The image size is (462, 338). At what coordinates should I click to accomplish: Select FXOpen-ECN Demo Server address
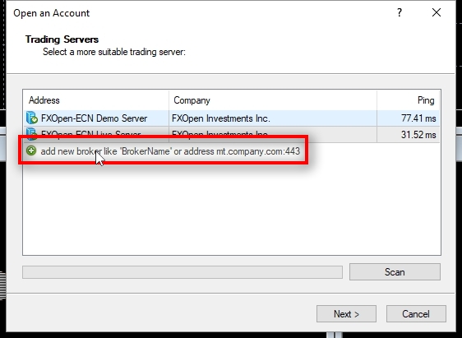[94, 118]
